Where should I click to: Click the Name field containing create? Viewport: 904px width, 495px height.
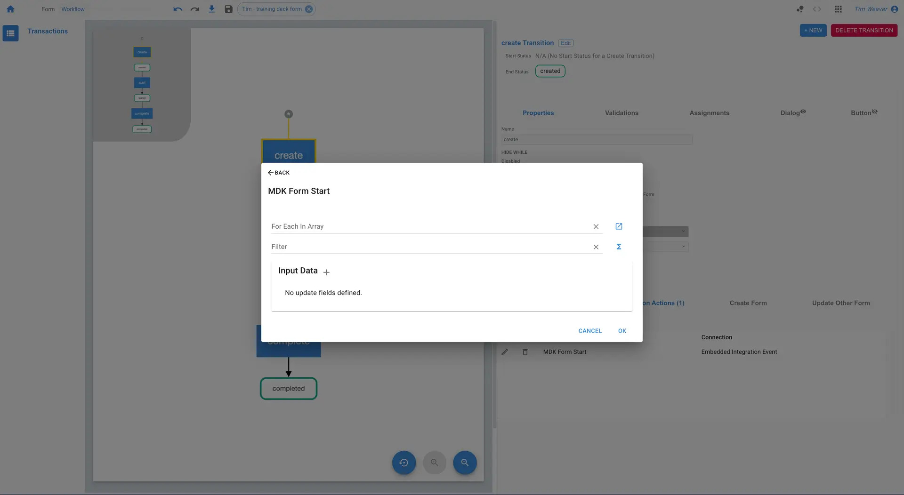coord(597,139)
